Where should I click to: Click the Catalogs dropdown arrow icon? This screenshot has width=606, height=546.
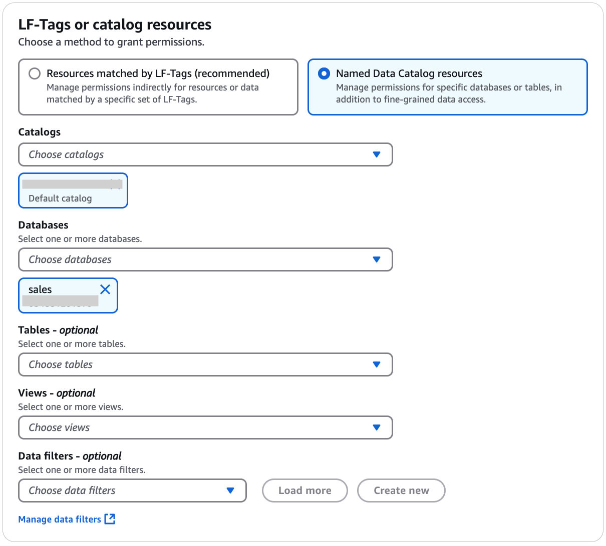(x=377, y=154)
